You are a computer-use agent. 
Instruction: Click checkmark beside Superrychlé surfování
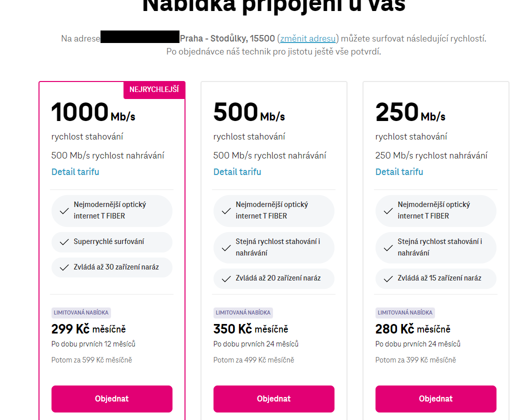[x=64, y=242]
